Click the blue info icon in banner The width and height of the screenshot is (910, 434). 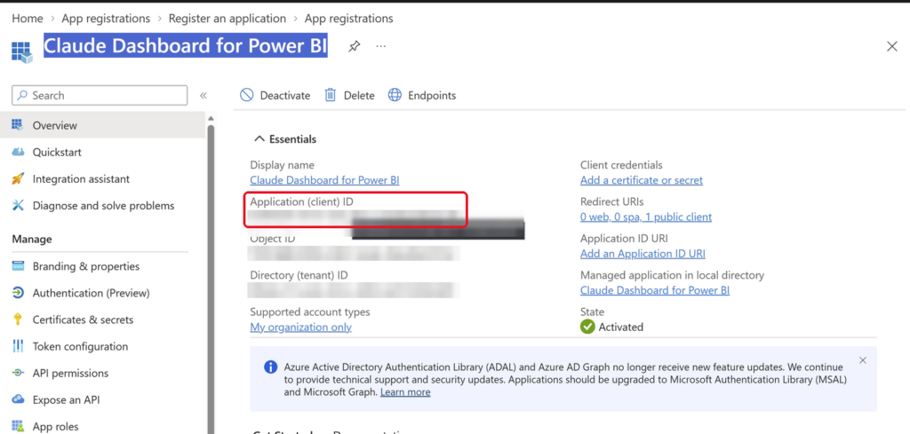tap(270, 367)
